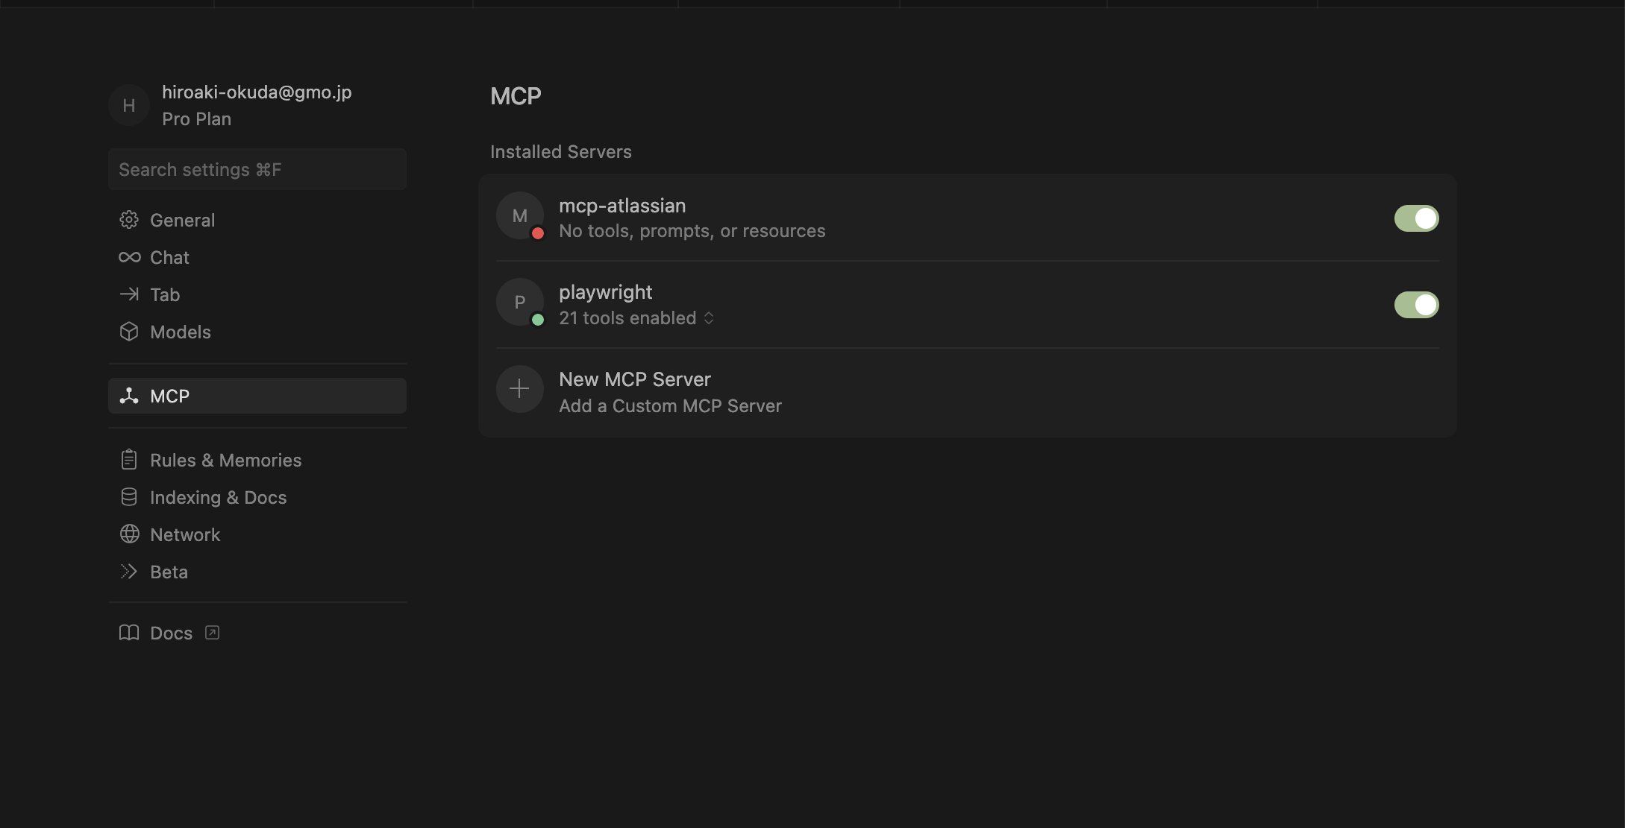Open Network settings
1625x828 pixels.
pos(257,534)
